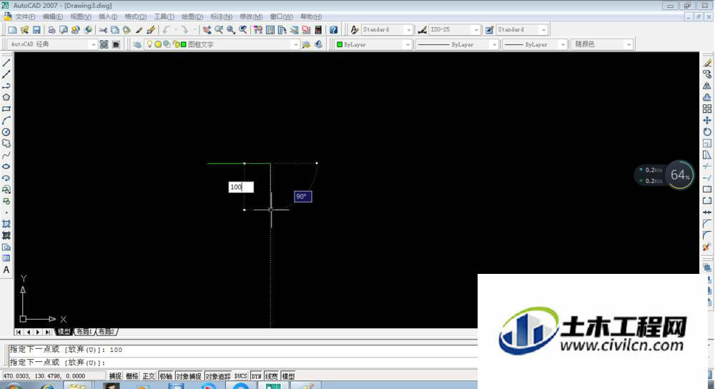Select the Multiline Text tool

coord(6,270)
